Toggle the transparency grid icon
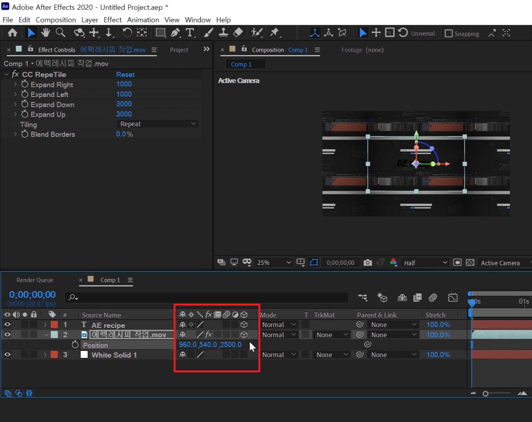The height and width of the screenshot is (422, 532). pyautogui.click(x=470, y=263)
